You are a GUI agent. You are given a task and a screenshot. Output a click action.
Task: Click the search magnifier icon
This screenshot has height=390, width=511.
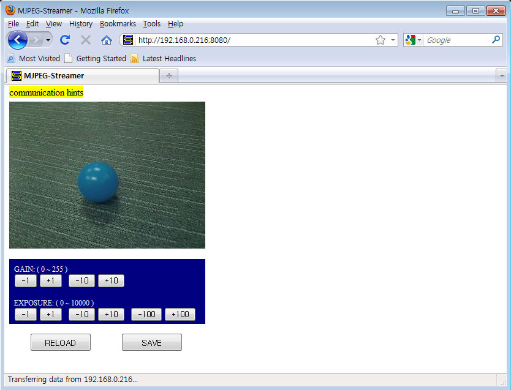coord(496,40)
